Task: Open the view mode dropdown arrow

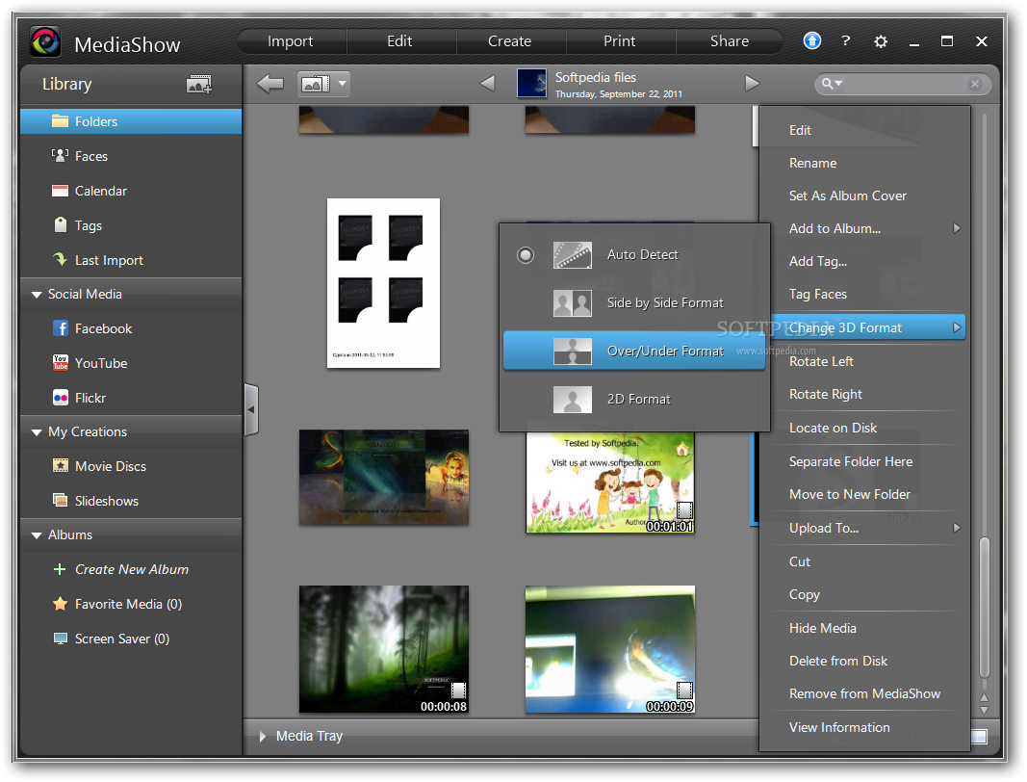Action: pyautogui.click(x=342, y=84)
